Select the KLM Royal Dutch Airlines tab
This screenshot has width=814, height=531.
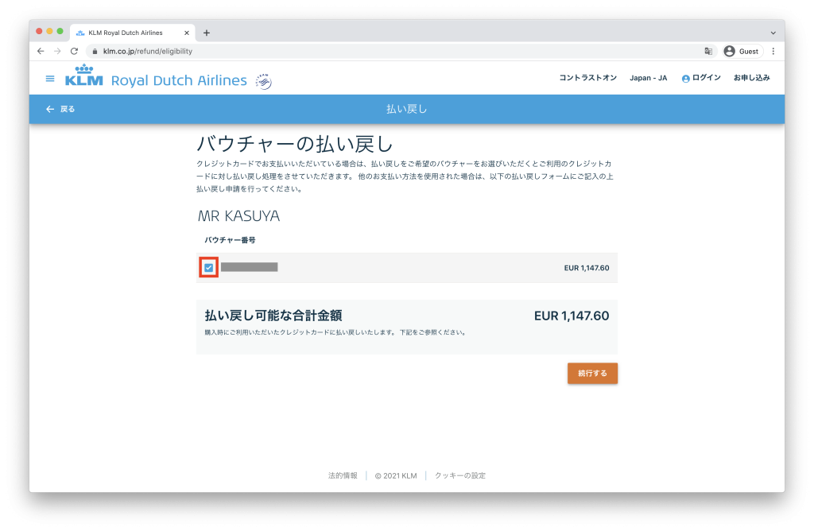click(126, 33)
